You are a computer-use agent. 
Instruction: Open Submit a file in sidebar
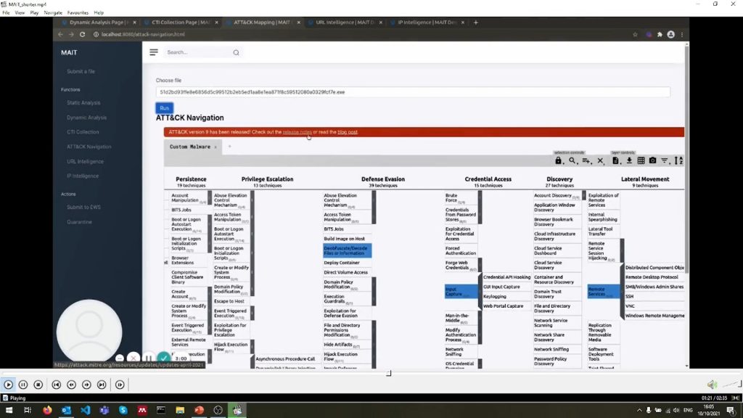click(81, 72)
